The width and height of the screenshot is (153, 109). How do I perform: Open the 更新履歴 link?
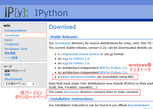pos(10,53)
